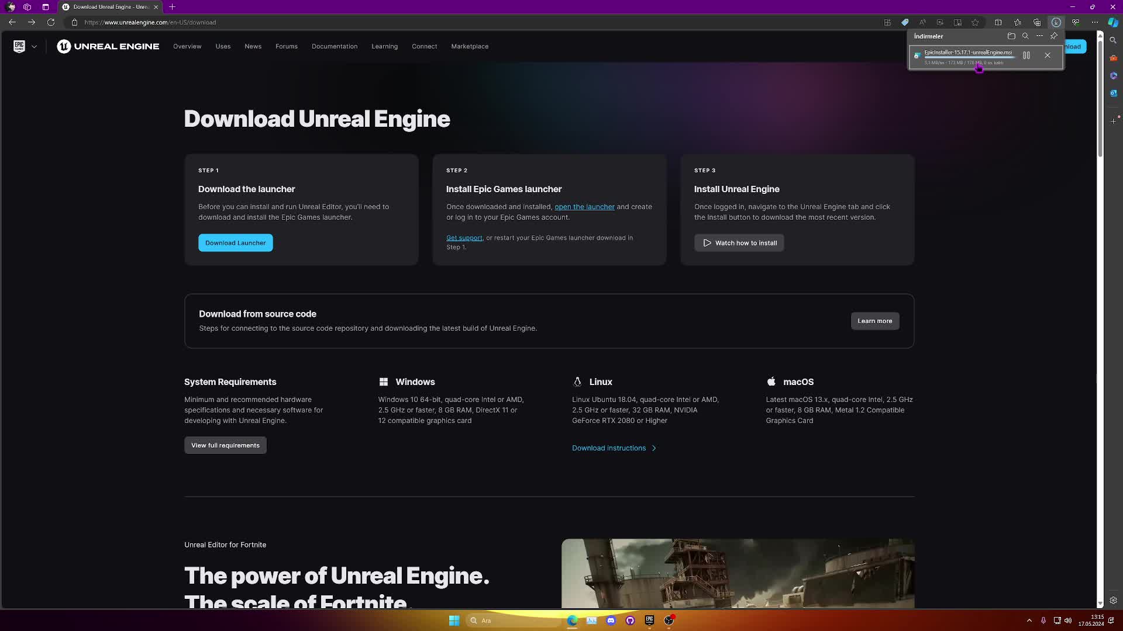Open the Copilot sidebar icon

coord(1113,22)
